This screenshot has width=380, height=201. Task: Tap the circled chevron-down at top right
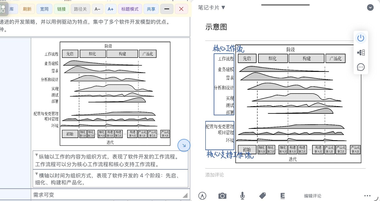370,7
